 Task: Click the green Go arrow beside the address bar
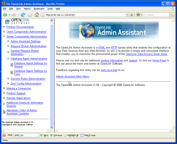click(132, 15)
